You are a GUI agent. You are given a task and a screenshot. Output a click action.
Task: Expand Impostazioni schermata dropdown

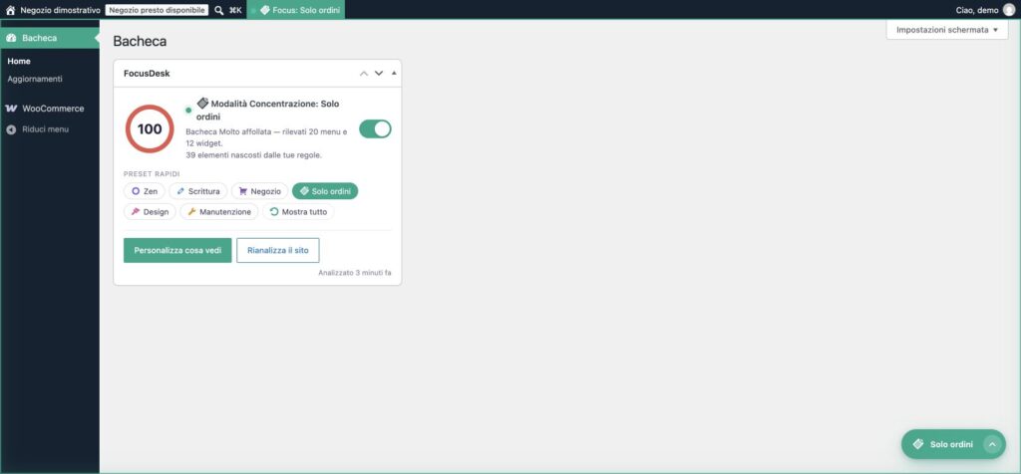click(x=947, y=30)
